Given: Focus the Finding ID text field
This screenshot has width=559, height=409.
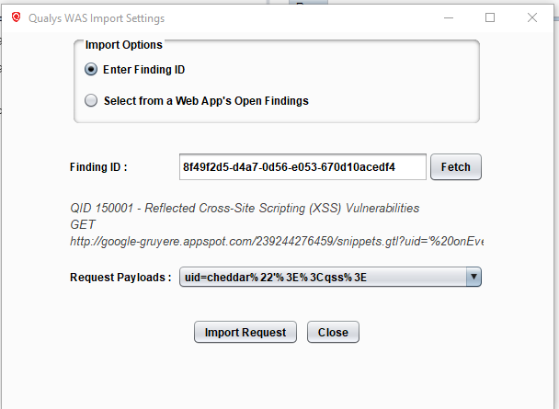Looking at the screenshot, I should click(302, 167).
